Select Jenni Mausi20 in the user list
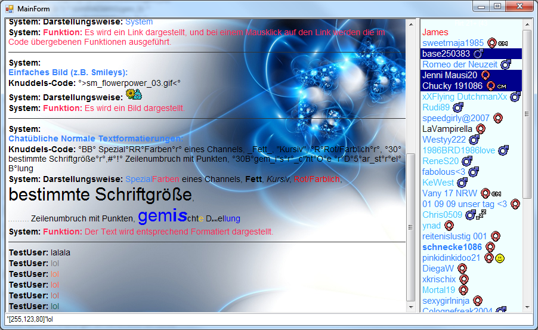This screenshot has width=538, height=330. click(x=449, y=75)
